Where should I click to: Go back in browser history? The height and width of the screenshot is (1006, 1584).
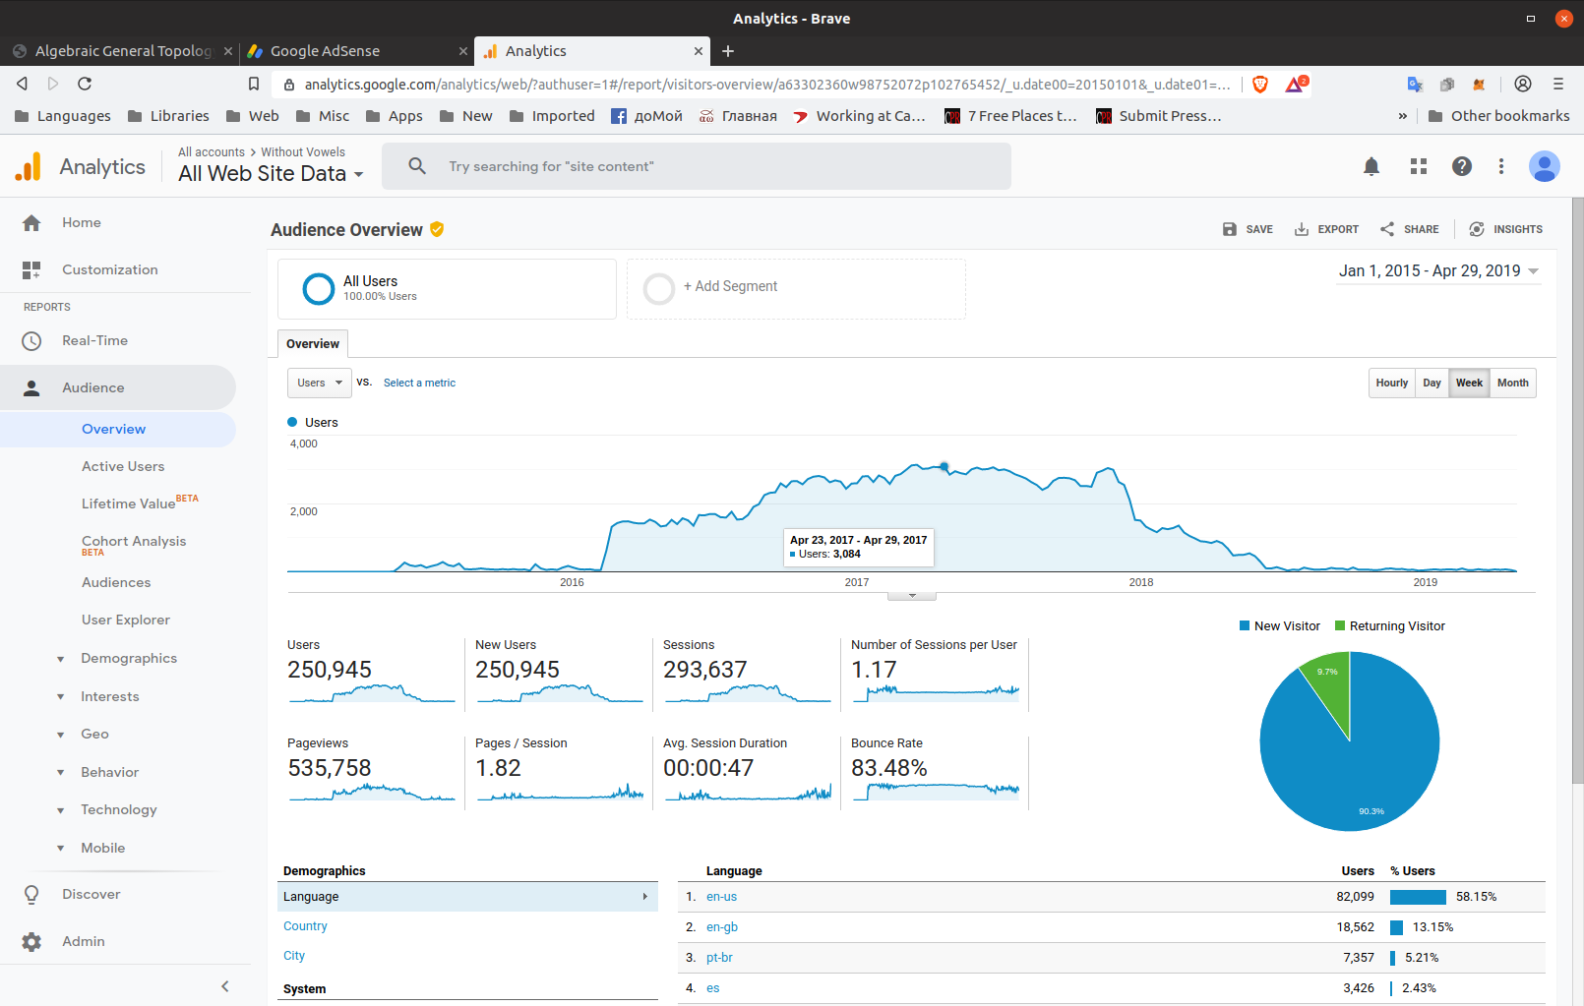[x=22, y=84]
